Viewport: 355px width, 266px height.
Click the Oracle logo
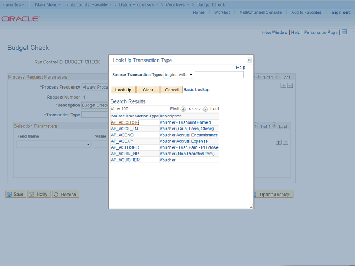point(21,18)
